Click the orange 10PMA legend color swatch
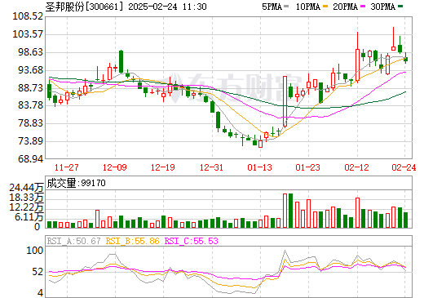The height and width of the screenshot is (298, 424). click(x=325, y=7)
